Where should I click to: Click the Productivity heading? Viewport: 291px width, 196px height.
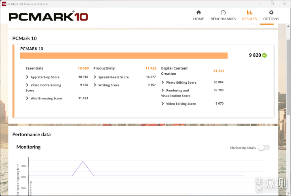pyautogui.click(x=104, y=68)
